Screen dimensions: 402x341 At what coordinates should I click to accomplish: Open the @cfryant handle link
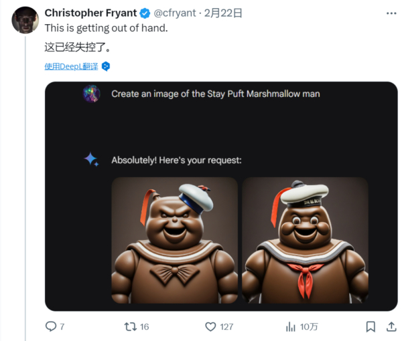click(x=176, y=13)
